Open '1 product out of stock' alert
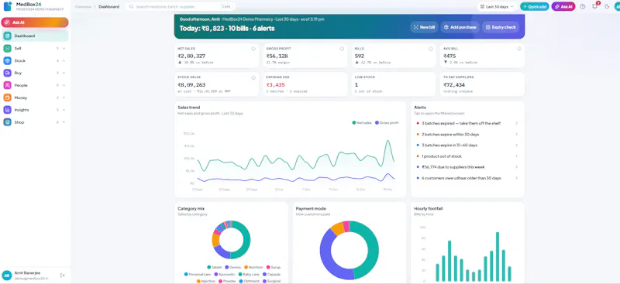 click(467, 156)
